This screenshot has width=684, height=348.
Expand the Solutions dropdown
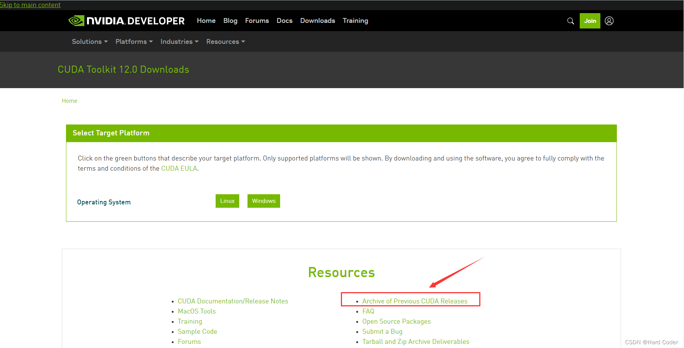(x=90, y=42)
